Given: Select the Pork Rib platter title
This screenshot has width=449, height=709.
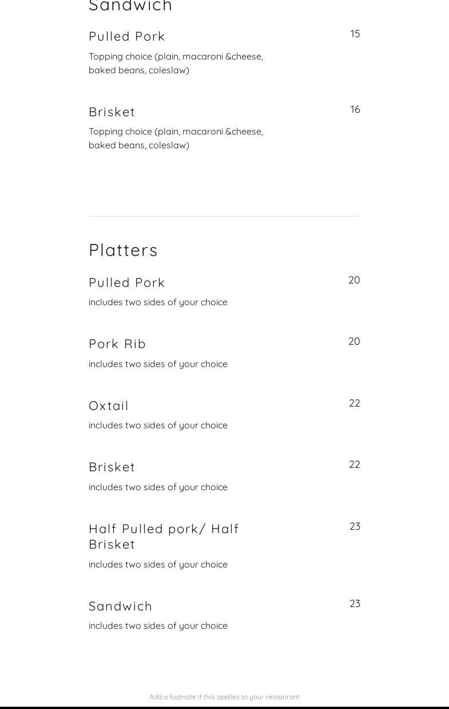Looking at the screenshot, I should pyautogui.click(x=117, y=344).
